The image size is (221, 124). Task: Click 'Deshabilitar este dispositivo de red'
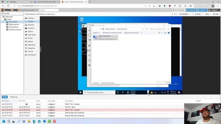[112, 33]
